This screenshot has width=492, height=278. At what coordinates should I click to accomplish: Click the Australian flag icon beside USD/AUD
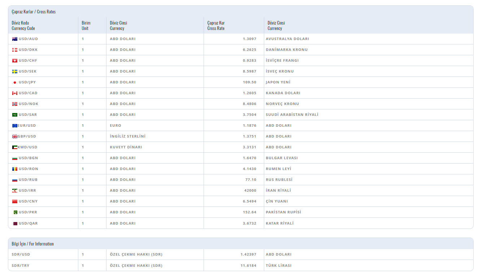[x=15, y=39]
